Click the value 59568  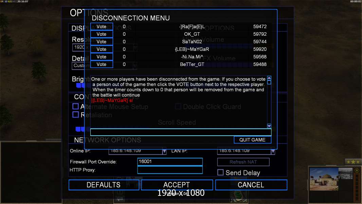coord(260,57)
